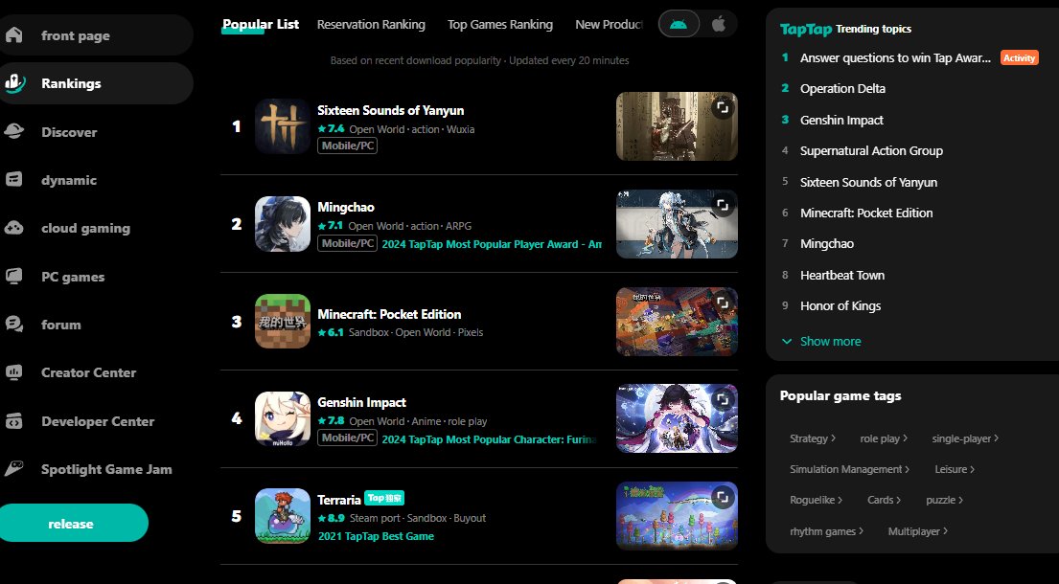The image size is (1059, 584).
Task: Open the Cards game tag
Action: click(884, 501)
